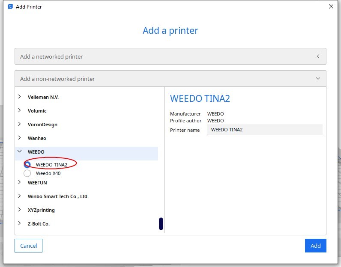Expand Winbo Smart Tech Co., Ltd.
This screenshot has width=341, height=267.
click(x=20, y=196)
